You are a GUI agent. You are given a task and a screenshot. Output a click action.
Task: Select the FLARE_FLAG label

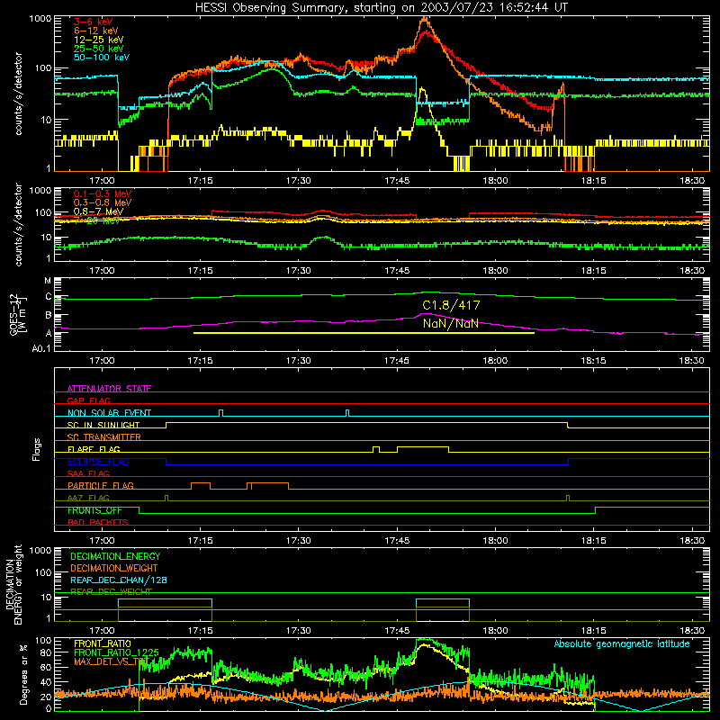point(94,449)
